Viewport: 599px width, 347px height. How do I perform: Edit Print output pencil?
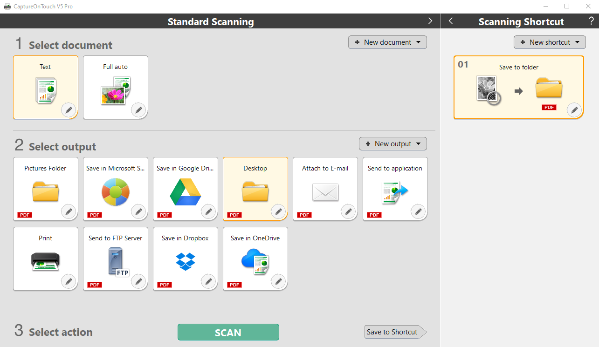69,282
